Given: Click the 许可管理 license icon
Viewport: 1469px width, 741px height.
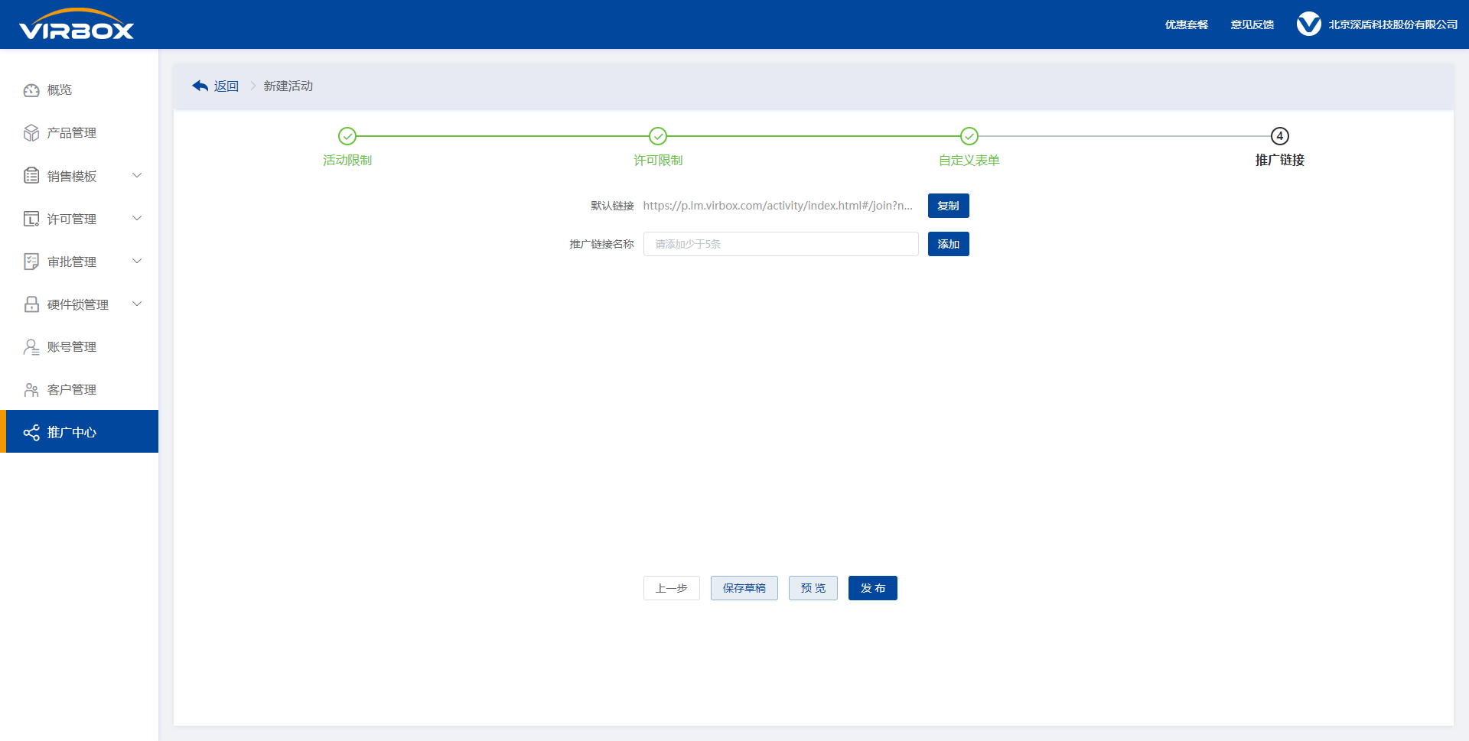Looking at the screenshot, I should point(31,219).
